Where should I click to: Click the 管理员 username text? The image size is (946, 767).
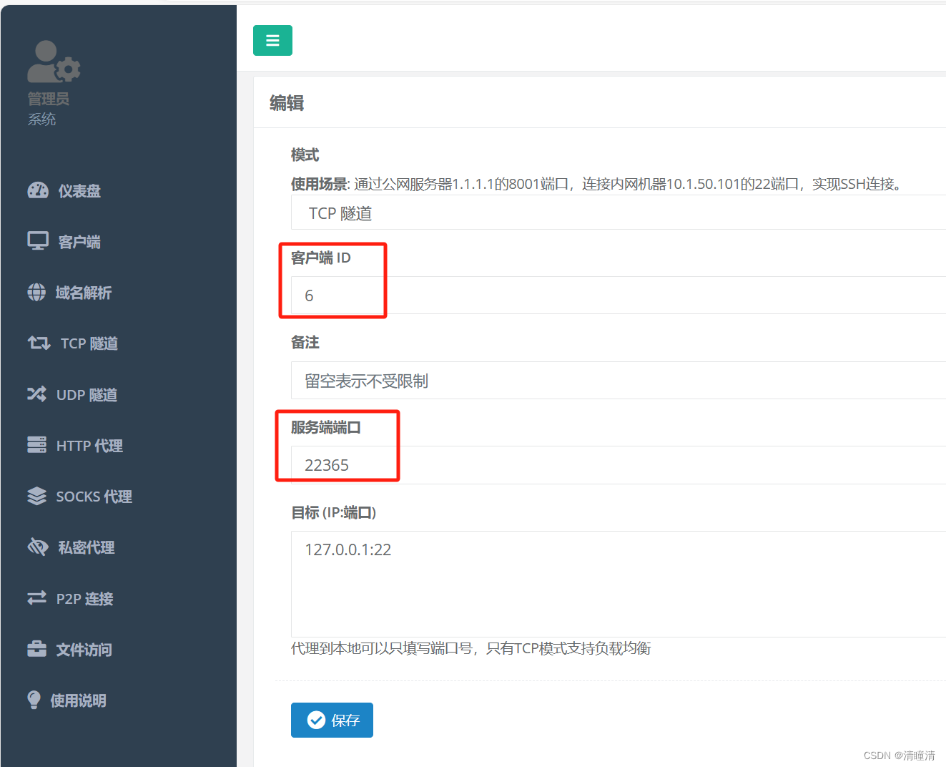click(49, 99)
